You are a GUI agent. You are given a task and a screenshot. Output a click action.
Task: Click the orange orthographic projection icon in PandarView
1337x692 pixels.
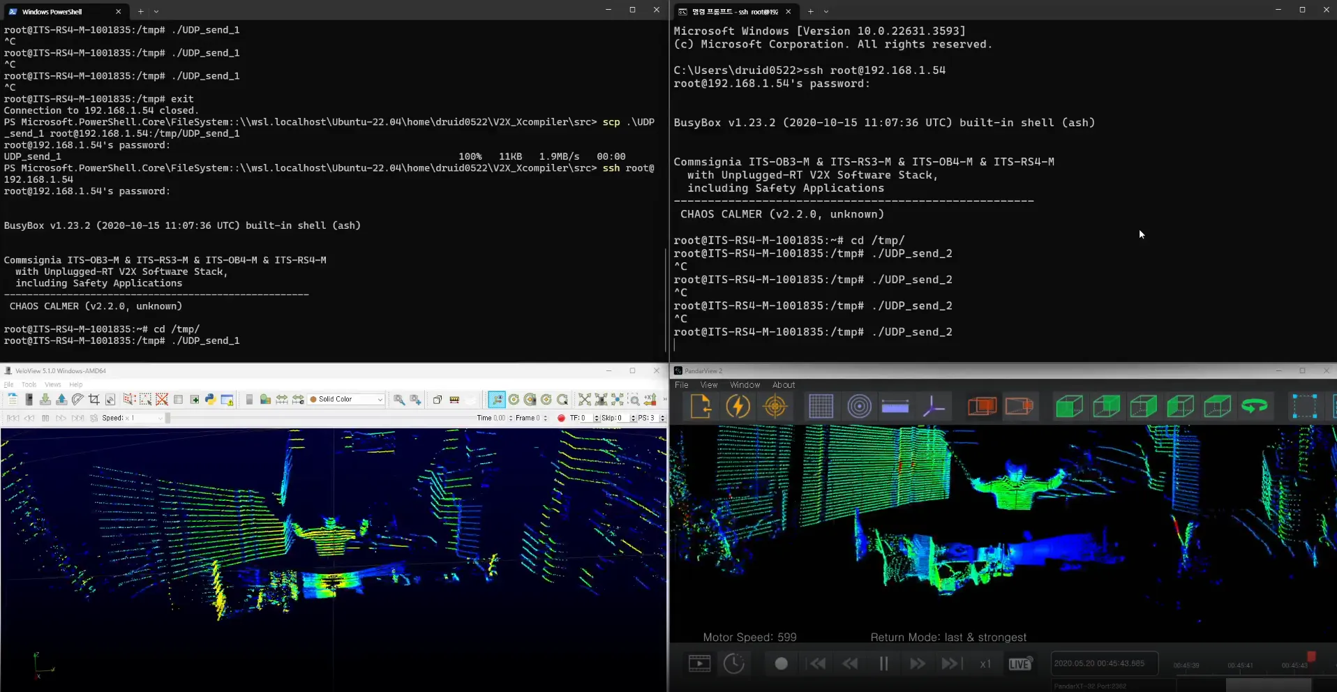[x=982, y=406]
